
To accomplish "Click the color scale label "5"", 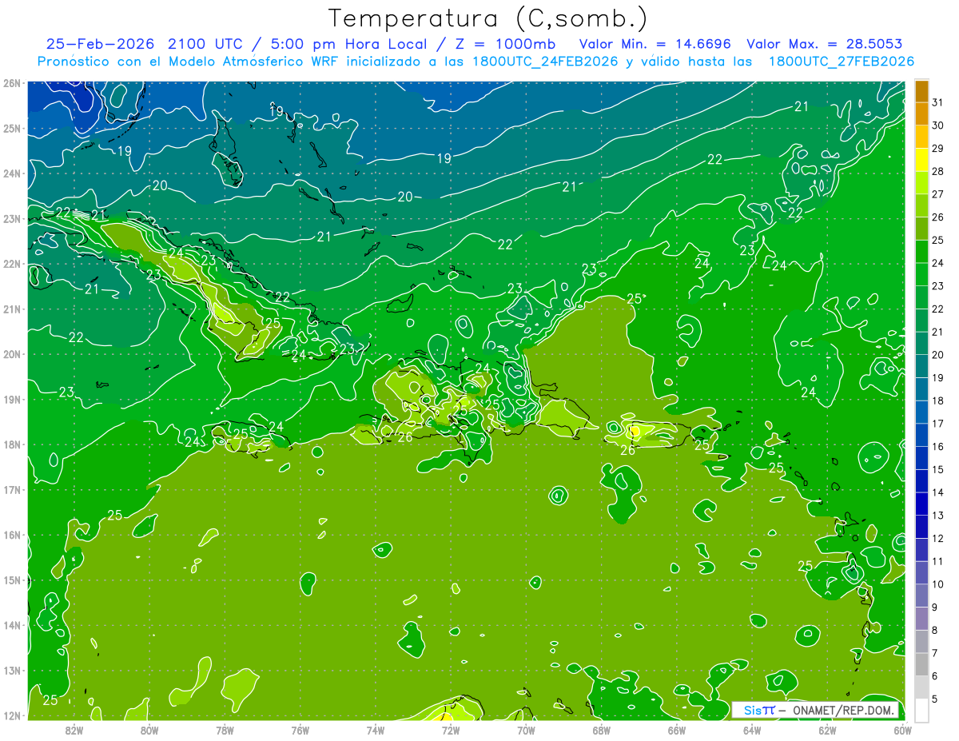I will click(936, 699).
